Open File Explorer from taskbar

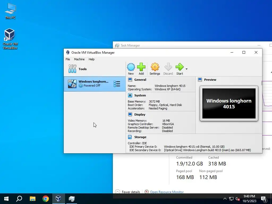[x=32, y=199]
